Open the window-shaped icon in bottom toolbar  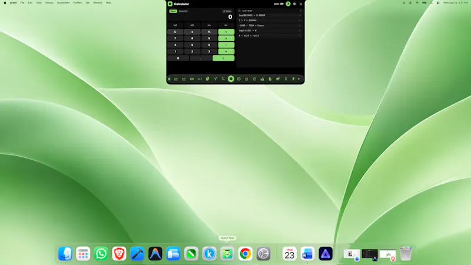tap(239, 79)
